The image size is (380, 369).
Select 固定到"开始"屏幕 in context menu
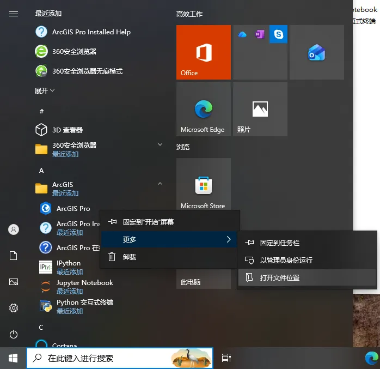170,222
